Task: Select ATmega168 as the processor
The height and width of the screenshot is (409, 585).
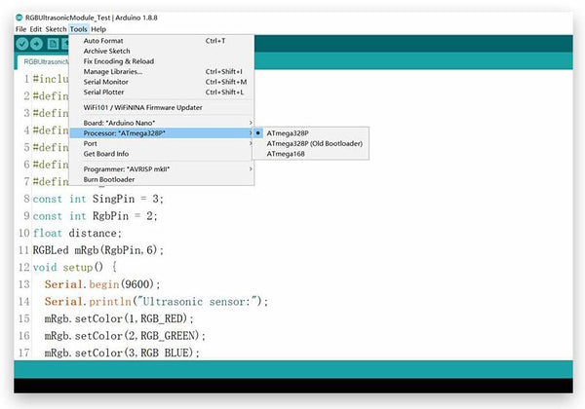Action: [284, 154]
